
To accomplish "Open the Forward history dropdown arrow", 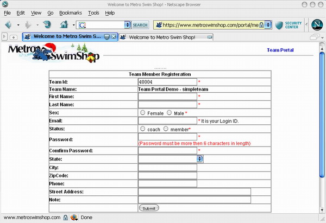I will tap(37, 25).
